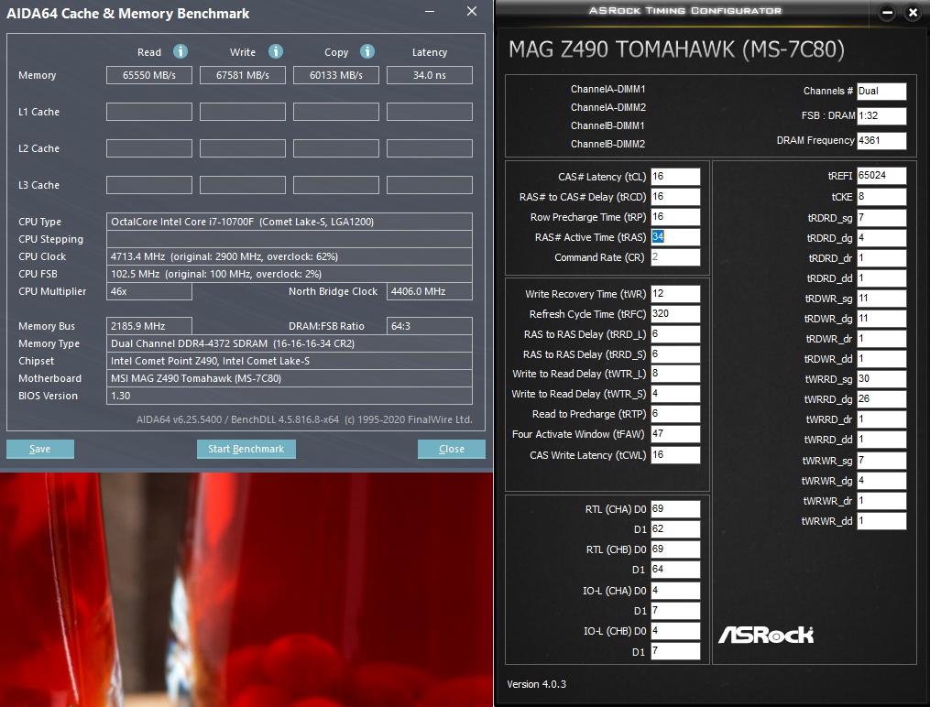Click the Memory Type DDR4-4372 field
Image resolution: width=930 pixels, height=707 pixels.
point(290,343)
